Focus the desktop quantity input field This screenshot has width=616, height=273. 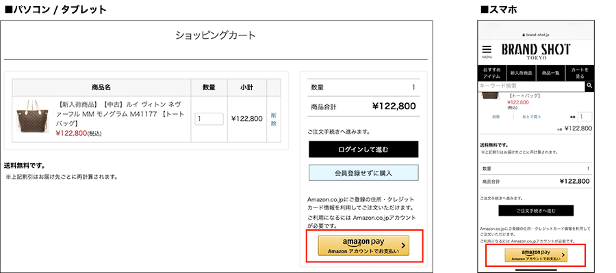[209, 119]
